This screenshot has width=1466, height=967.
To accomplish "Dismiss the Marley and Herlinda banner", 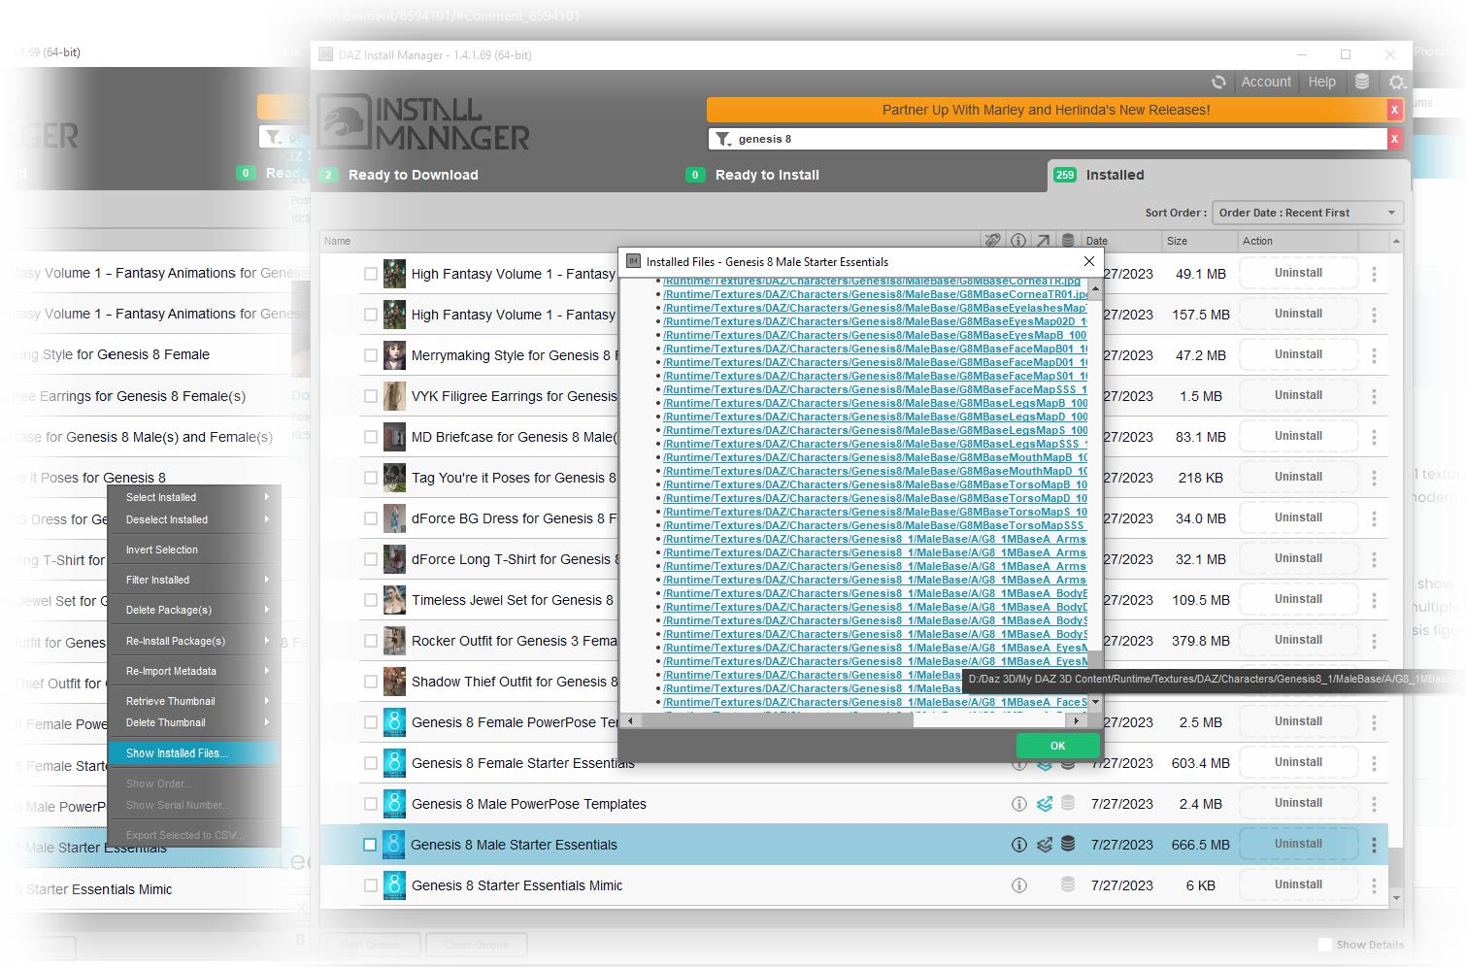I will [1395, 110].
